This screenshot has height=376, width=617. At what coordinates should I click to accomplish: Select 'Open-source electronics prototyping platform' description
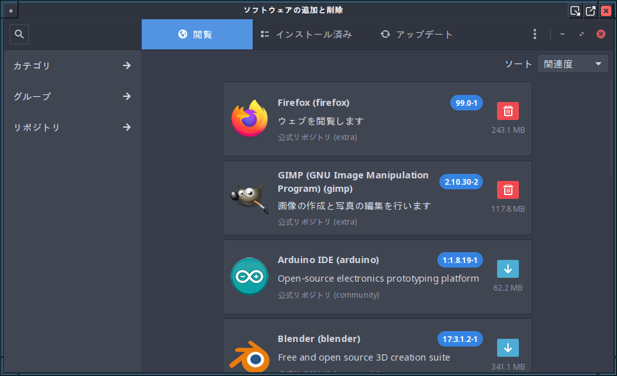pos(378,278)
